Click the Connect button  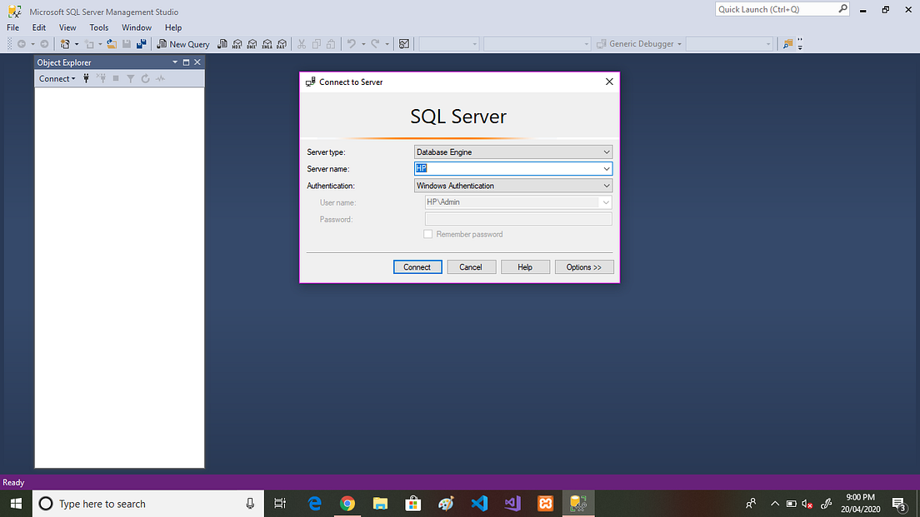(417, 266)
